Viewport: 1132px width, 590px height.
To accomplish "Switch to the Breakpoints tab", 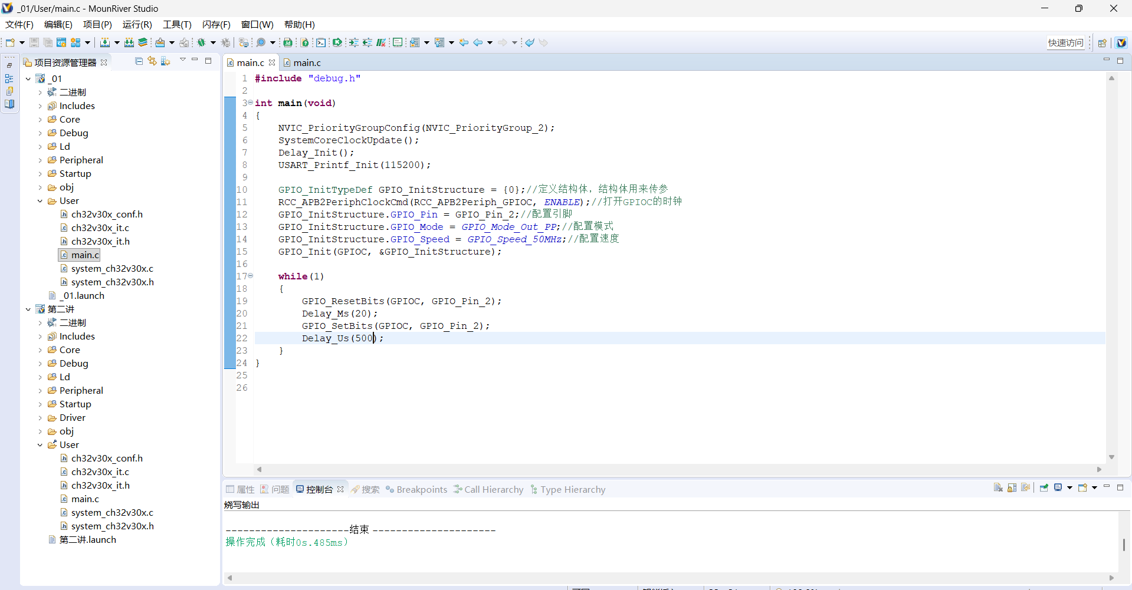I will [x=421, y=490].
